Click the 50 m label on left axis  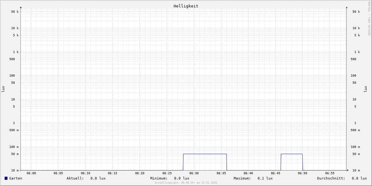tap(15, 154)
